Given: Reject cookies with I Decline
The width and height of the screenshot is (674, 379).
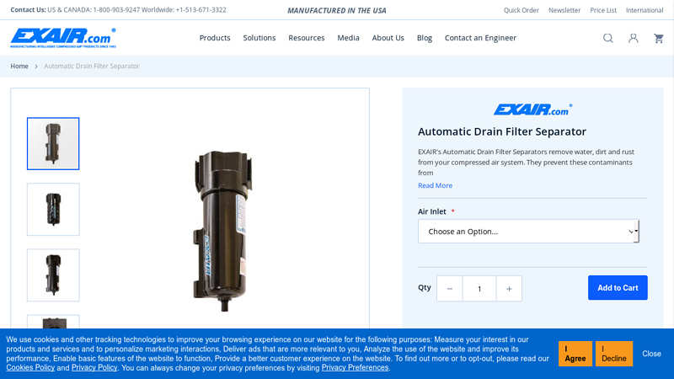Looking at the screenshot, I should click(614, 354).
